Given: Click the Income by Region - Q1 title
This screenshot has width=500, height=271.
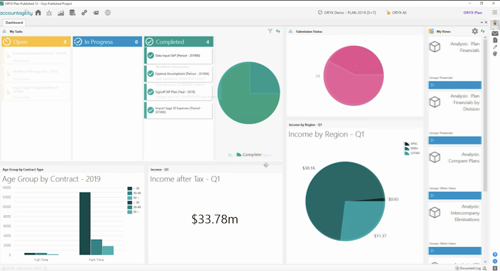Looking at the screenshot, I should click(326, 135).
